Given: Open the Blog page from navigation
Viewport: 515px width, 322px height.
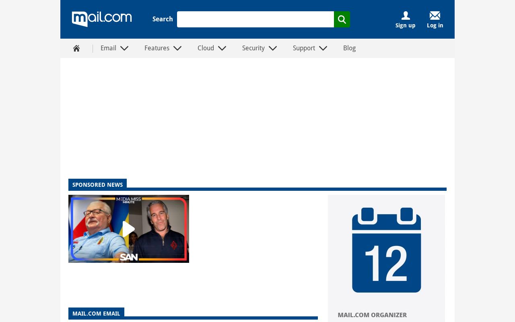Looking at the screenshot, I should coord(349,48).
